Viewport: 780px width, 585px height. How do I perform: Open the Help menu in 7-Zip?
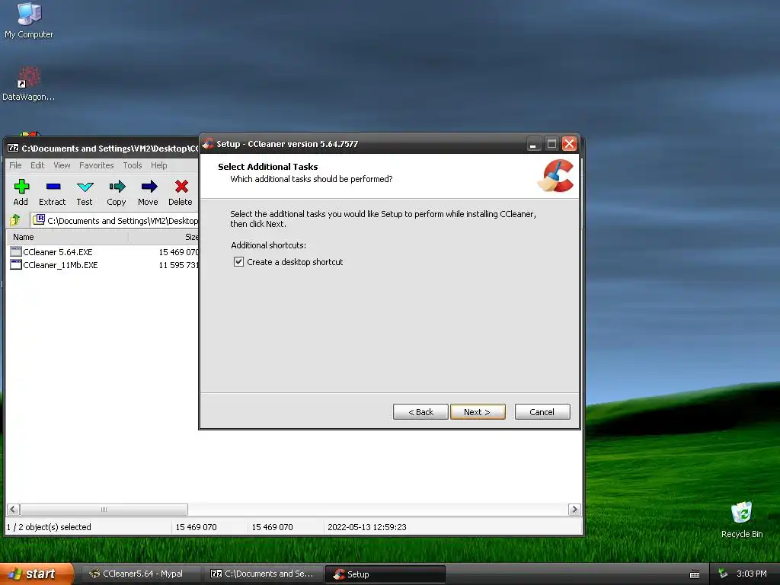click(158, 165)
